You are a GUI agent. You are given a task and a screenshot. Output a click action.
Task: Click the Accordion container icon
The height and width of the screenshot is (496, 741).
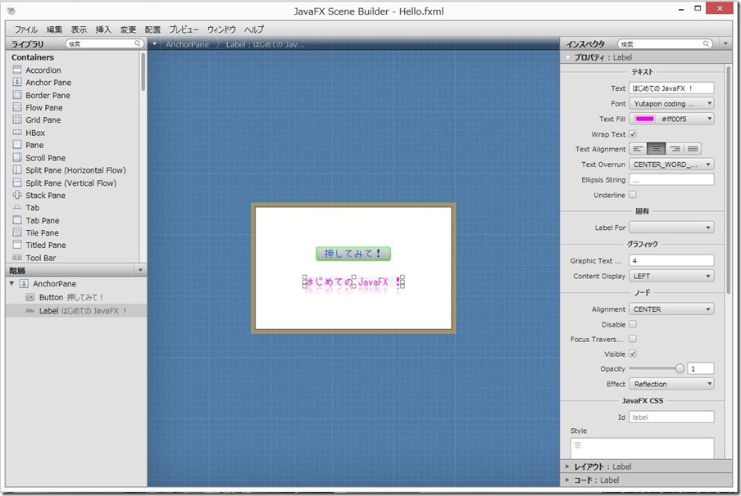click(x=17, y=70)
